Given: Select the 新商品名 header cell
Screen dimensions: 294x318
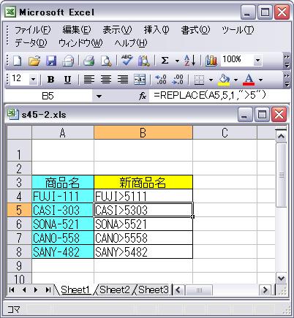Looking at the screenshot, I should coord(143,182).
